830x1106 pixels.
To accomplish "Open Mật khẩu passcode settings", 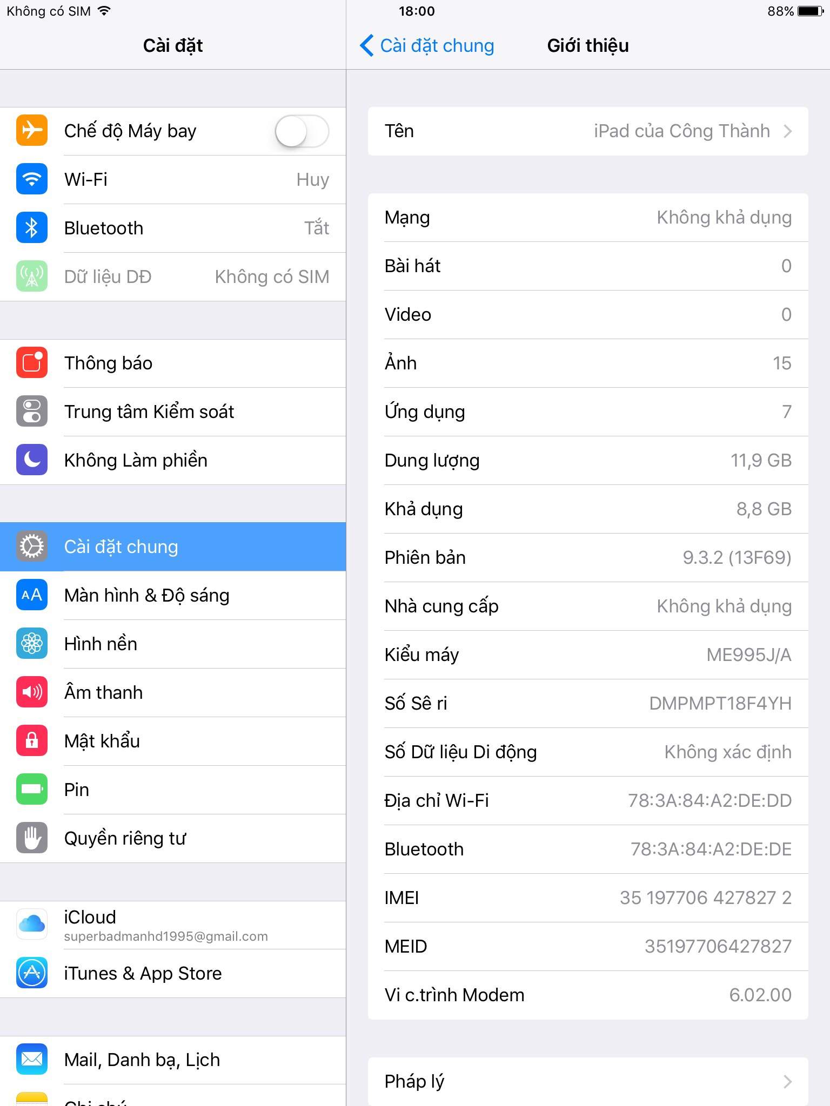I will [x=173, y=741].
